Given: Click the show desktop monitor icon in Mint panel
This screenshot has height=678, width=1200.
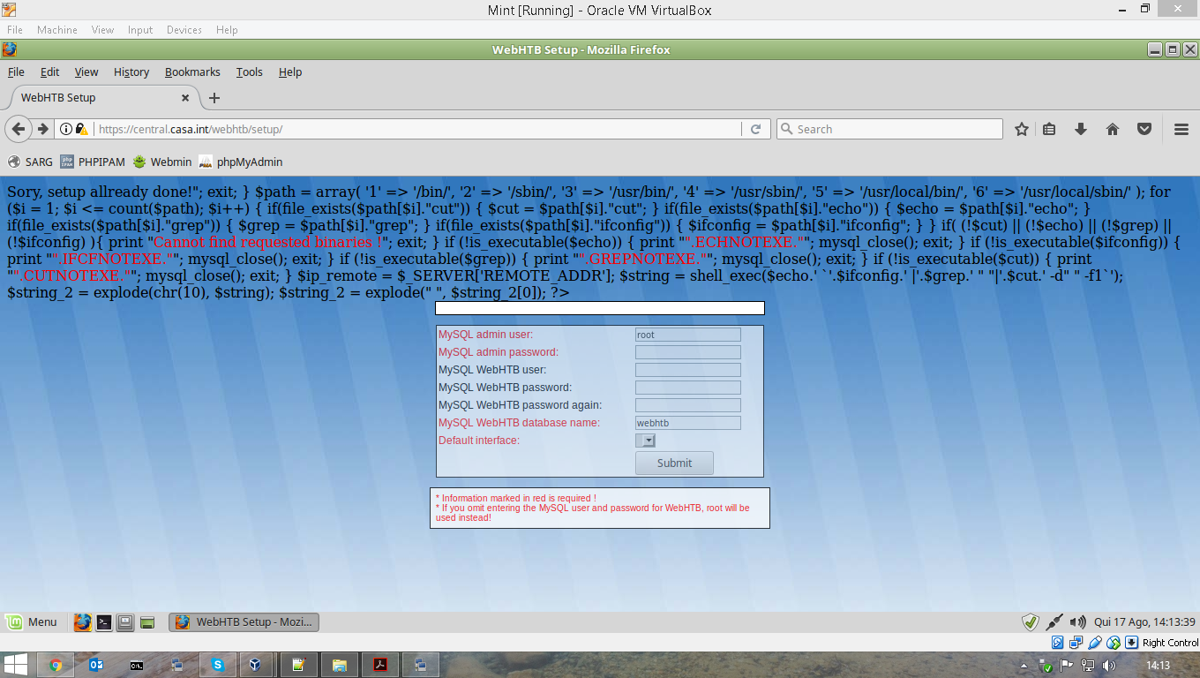Looking at the screenshot, I should point(125,621).
